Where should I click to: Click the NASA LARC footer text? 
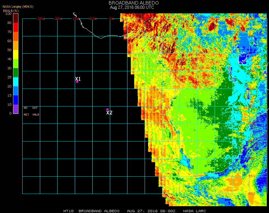(194, 211)
